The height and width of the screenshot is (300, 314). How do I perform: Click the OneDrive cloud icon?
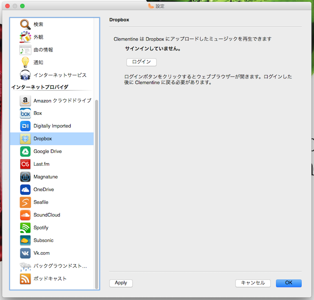(25, 190)
